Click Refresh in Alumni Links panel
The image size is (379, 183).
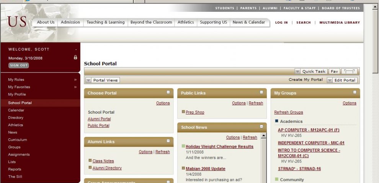[162, 152]
